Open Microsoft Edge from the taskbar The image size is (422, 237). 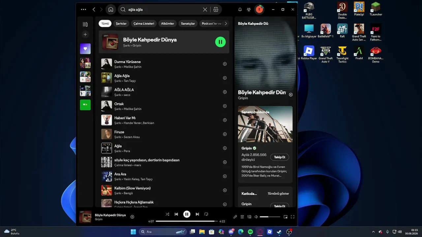click(240, 232)
